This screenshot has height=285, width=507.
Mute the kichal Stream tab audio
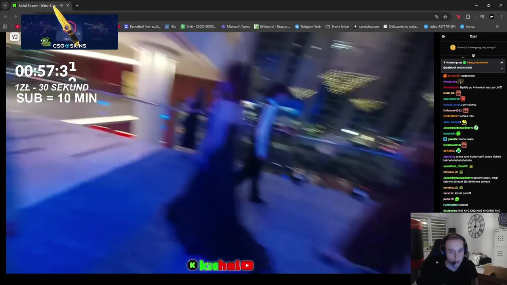click(x=61, y=6)
